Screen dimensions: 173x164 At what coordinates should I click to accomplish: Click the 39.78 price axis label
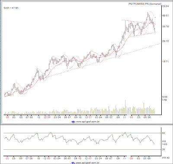(x=165, y=26)
